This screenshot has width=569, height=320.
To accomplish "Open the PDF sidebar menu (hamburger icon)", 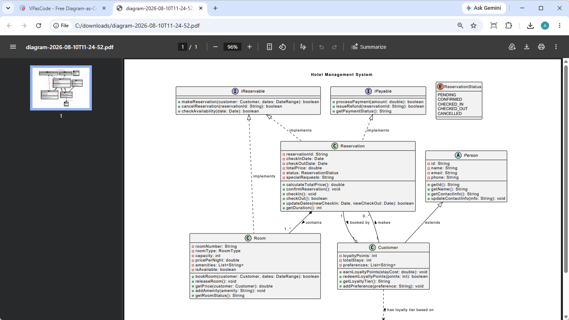I will pos(13,47).
